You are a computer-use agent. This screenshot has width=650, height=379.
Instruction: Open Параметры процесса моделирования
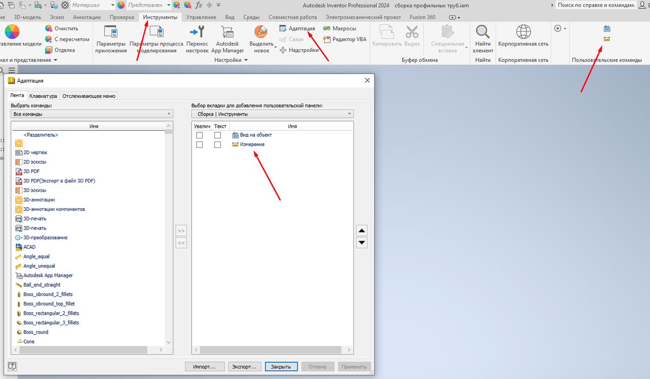(156, 38)
